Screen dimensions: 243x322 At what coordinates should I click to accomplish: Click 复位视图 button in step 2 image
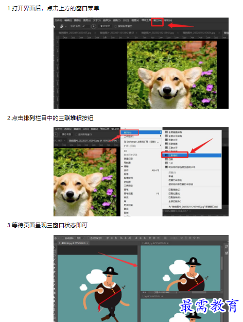pyautogui.click(x=66, y=134)
